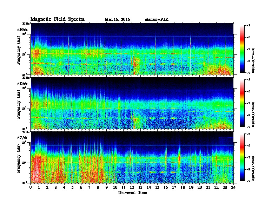Click the dD/dt panel label
Viewport: 278px width, 215px height.
[x=22, y=84]
